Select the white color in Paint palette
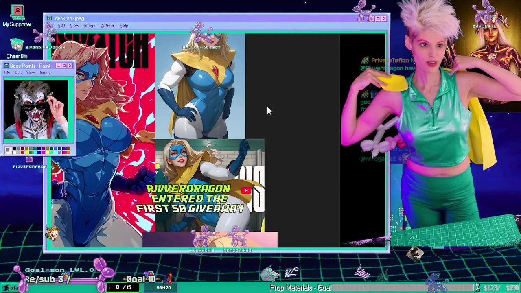 [14, 153]
